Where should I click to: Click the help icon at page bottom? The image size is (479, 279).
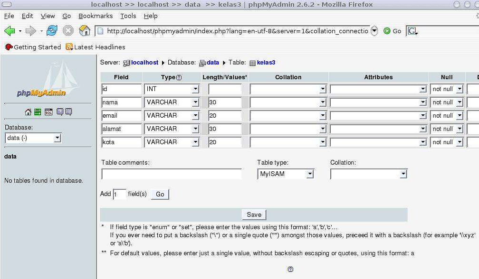tap(290, 269)
